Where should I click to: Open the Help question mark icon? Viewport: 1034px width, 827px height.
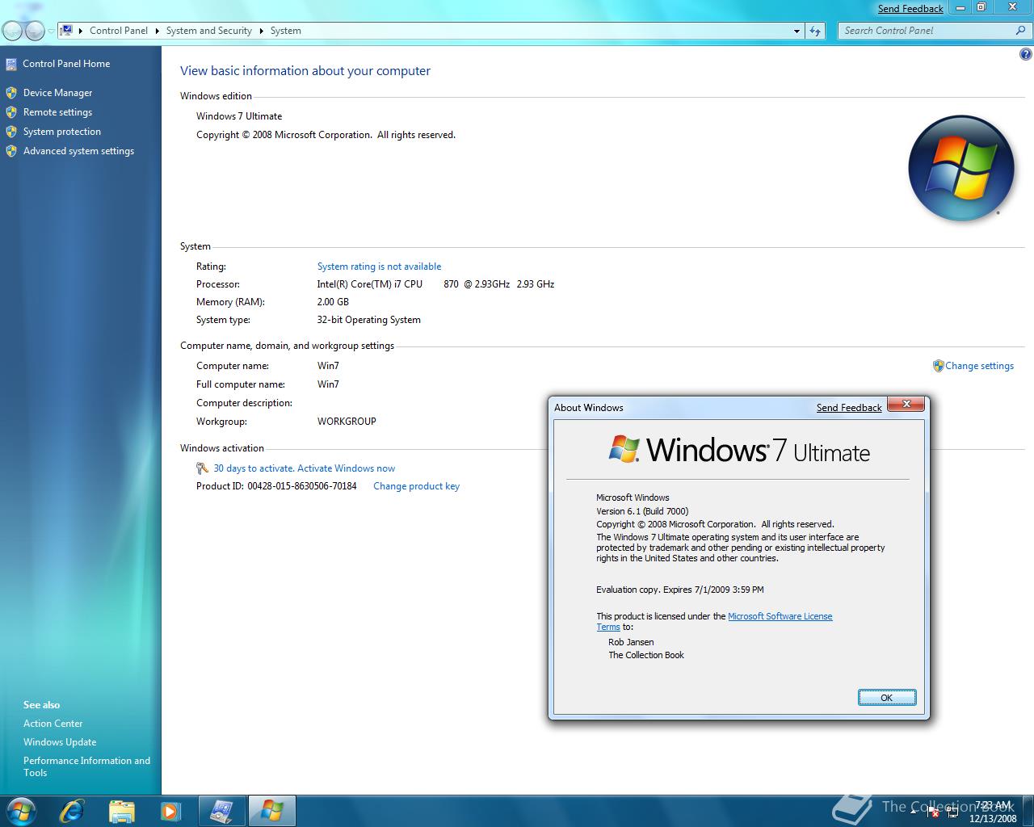1025,55
